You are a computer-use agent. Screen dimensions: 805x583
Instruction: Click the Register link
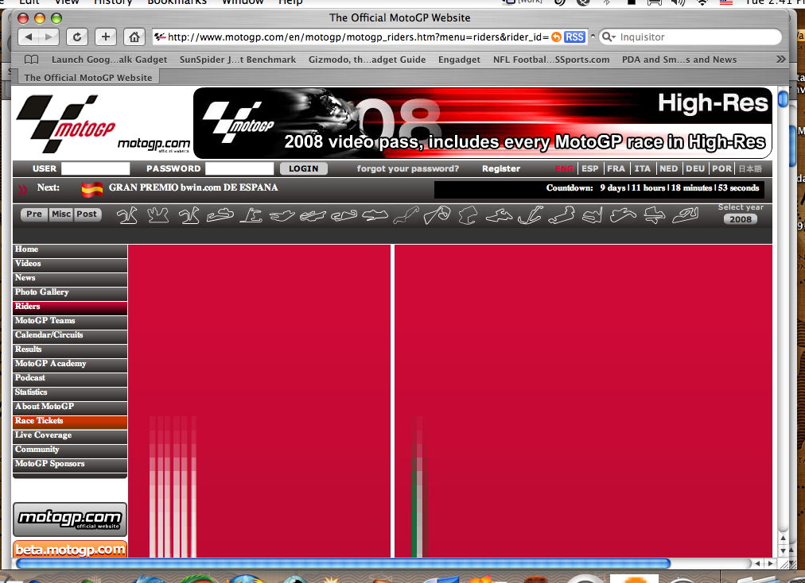click(x=501, y=168)
